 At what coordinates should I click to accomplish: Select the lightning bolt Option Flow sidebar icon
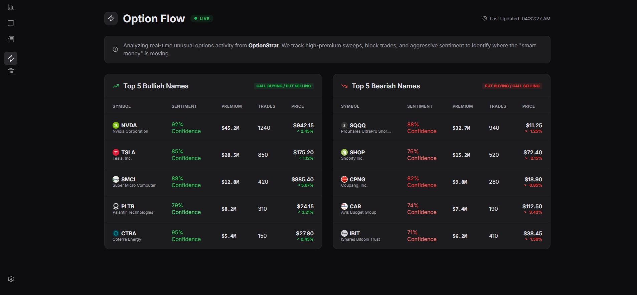click(x=11, y=58)
